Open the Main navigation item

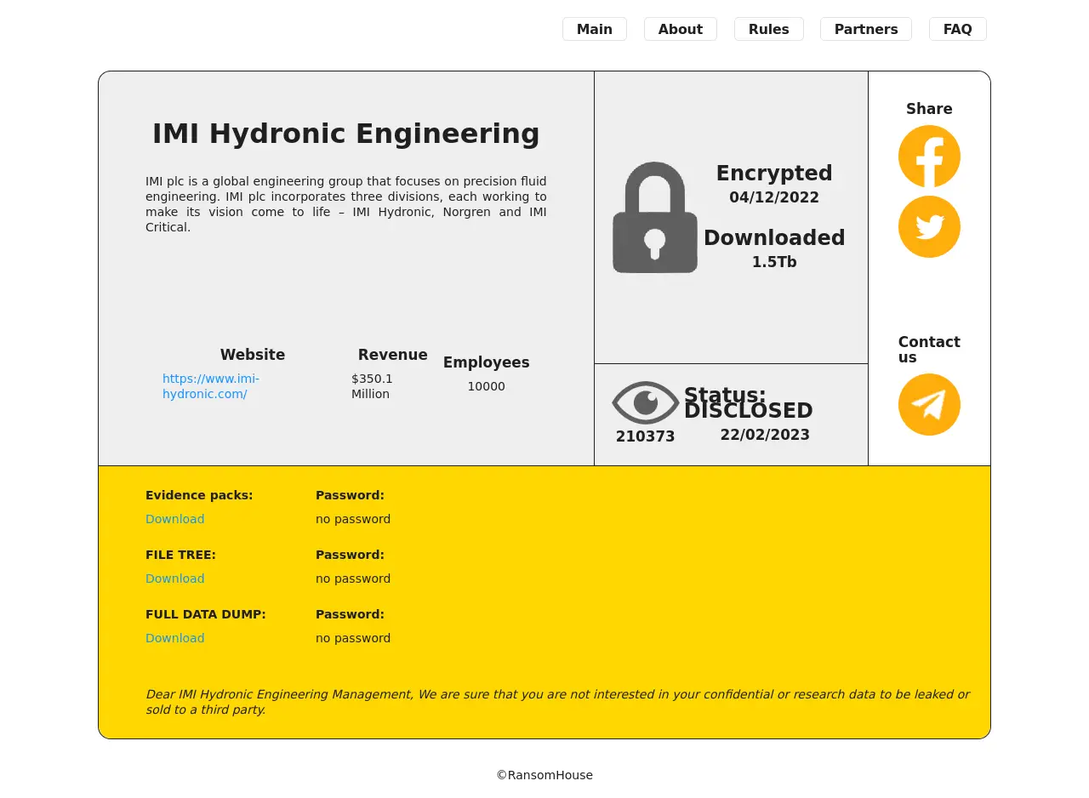click(x=594, y=29)
